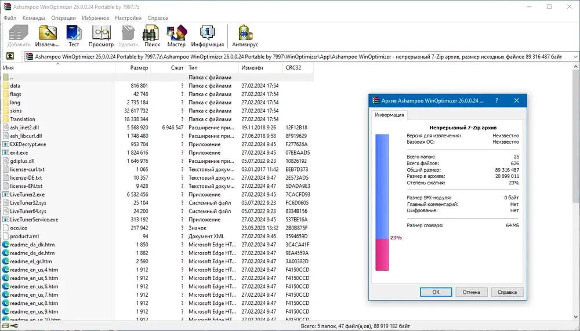Click the parent folder '..' icon

pyautogui.click(x=6, y=77)
